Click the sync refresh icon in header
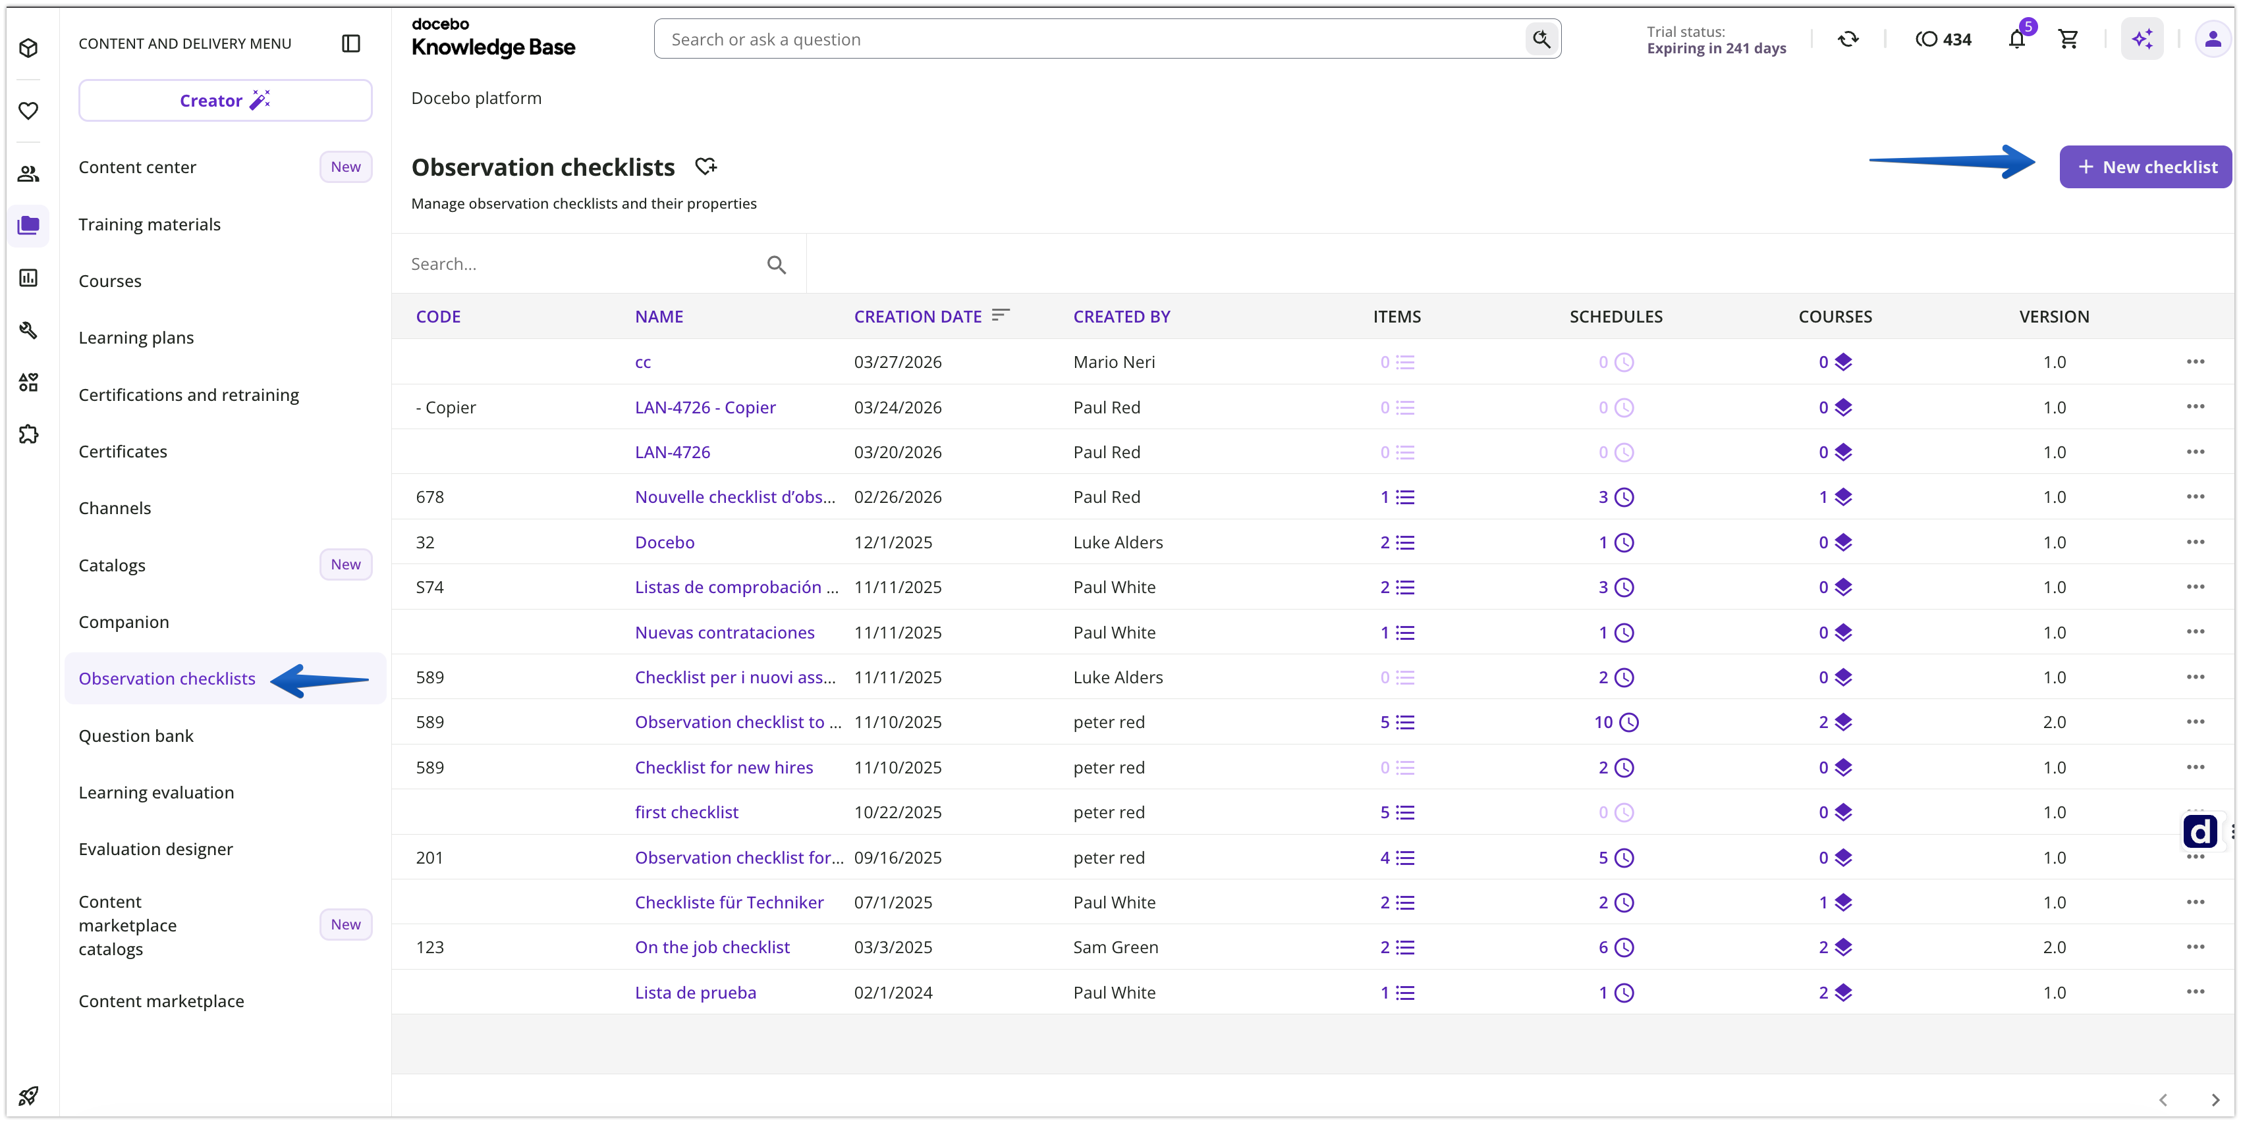The image size is (2241, 1123). click(x=1848, y=39)
